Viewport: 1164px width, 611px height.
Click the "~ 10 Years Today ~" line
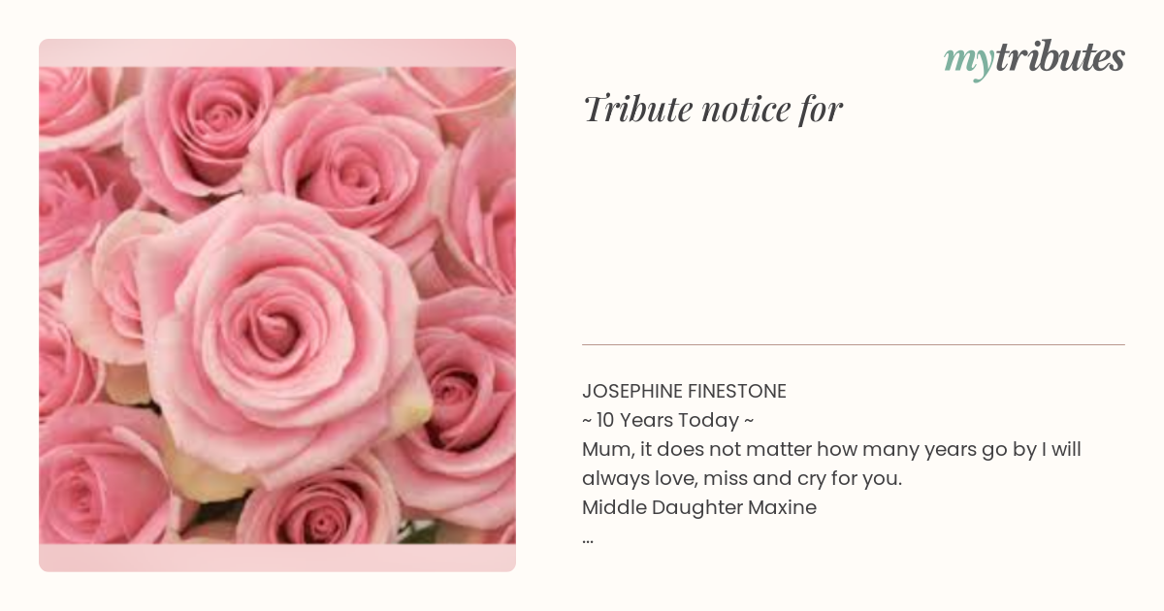click(x=668, y=421)
